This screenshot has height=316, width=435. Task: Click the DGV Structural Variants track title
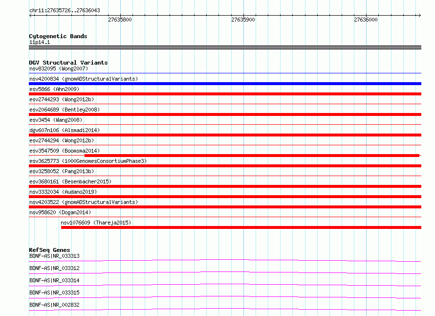pyautogui.click(x=68, y=63)
